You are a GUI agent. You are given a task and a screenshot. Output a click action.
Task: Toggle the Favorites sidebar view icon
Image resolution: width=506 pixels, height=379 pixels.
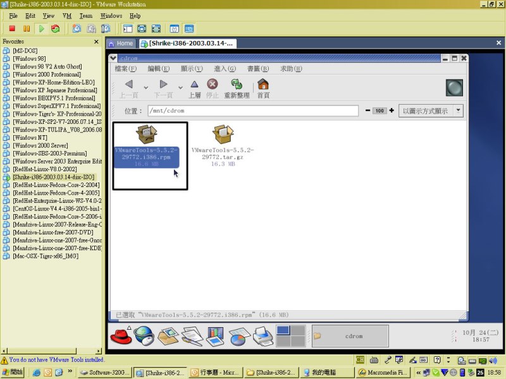128,28
